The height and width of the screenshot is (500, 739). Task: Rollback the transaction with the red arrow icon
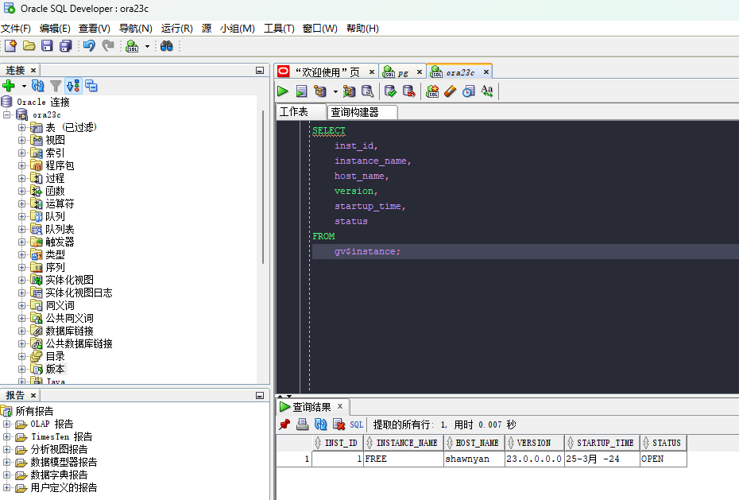point(410,91)
